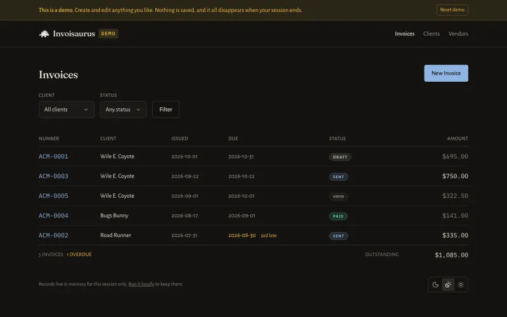Viewport: 507px width, 317px height.
Task: Click the NUMBER column header
Action: tap(49, 138)
